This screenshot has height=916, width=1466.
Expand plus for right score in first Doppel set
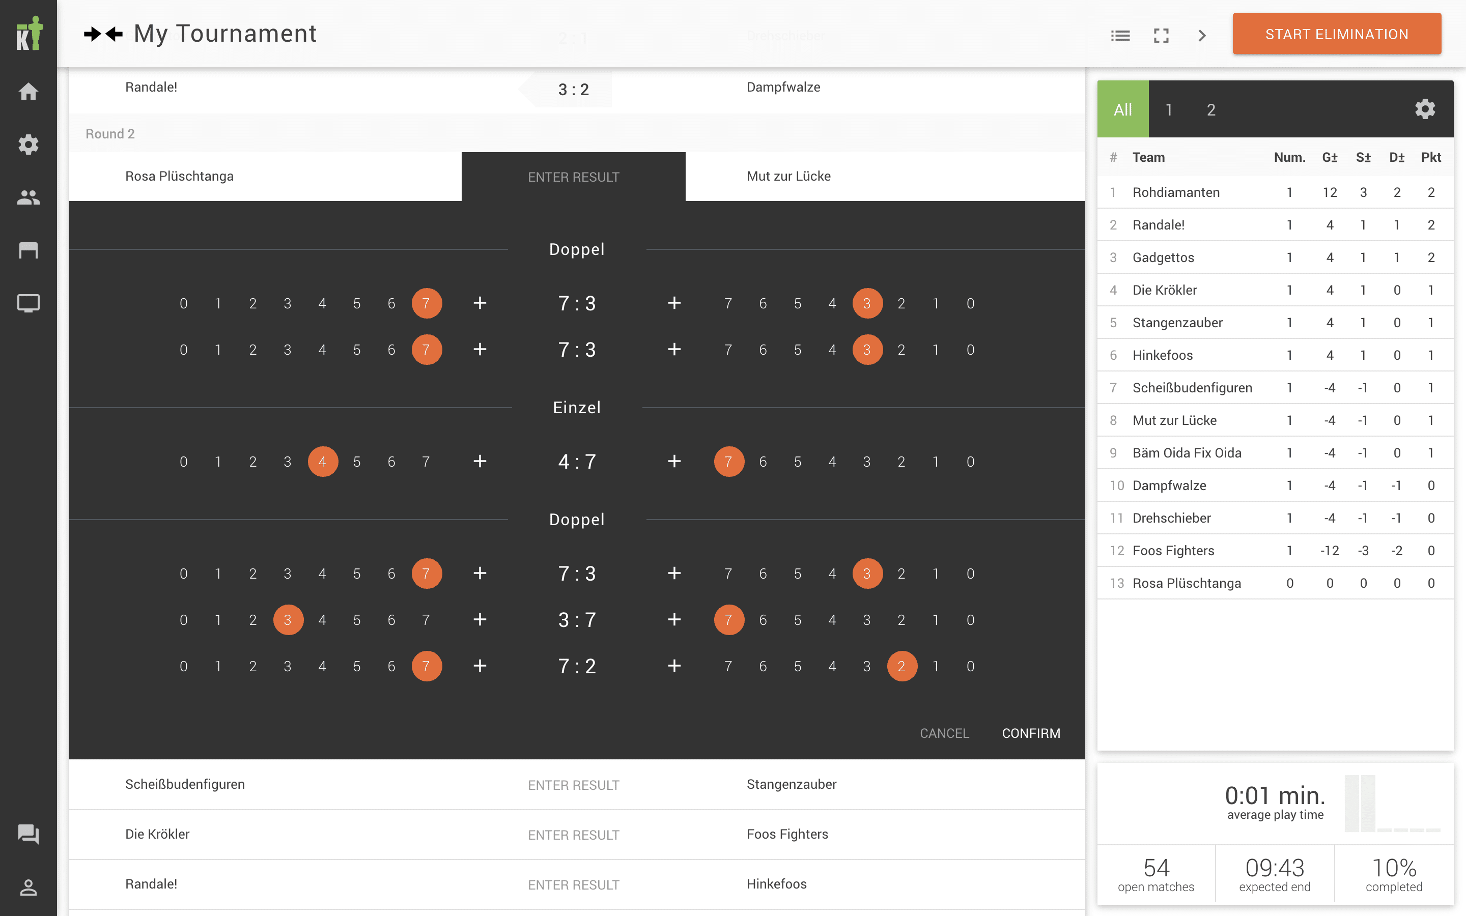(x=673, y=303)
